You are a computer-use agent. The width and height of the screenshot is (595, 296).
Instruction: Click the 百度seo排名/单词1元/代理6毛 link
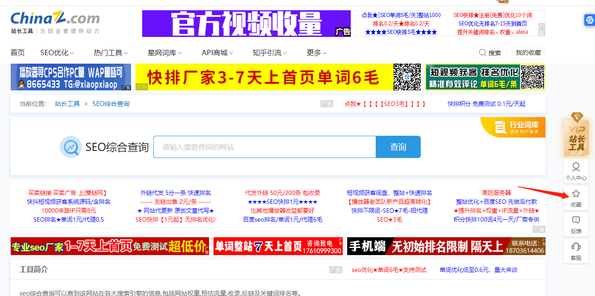[283, 219]
